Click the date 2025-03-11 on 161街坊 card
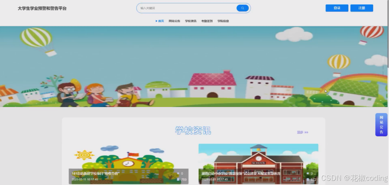Screen dimensions: 389x185 click(x=85, y=179)
